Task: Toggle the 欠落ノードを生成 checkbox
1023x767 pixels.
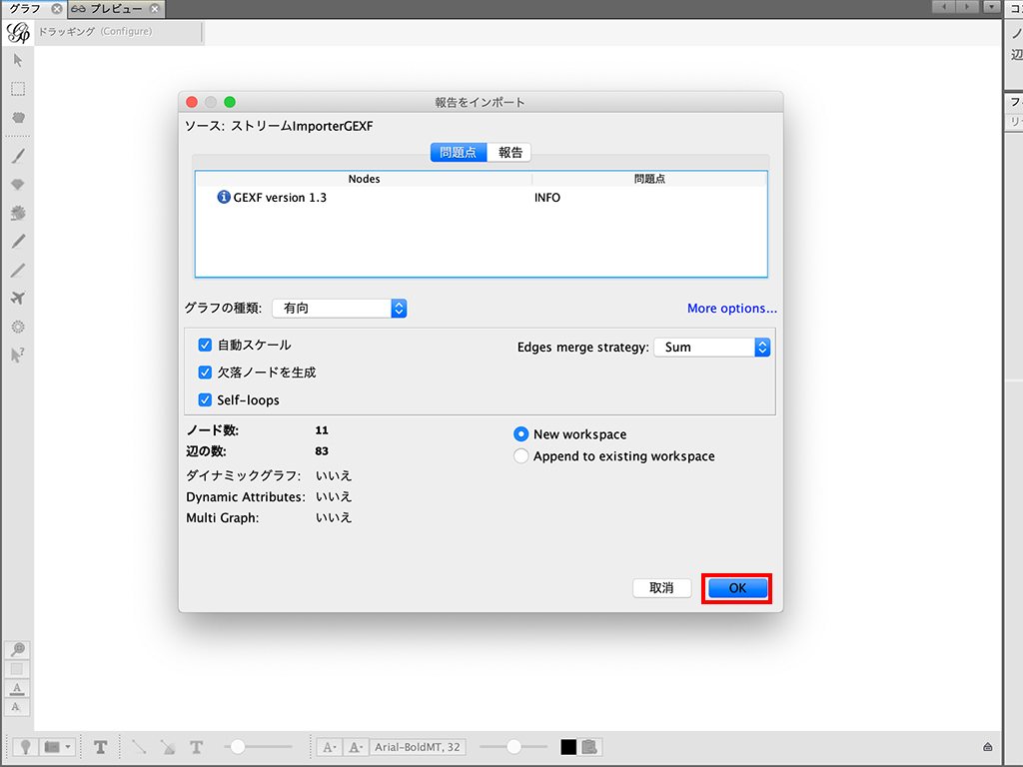Action: pyautogui.click(x=205, y=373)
